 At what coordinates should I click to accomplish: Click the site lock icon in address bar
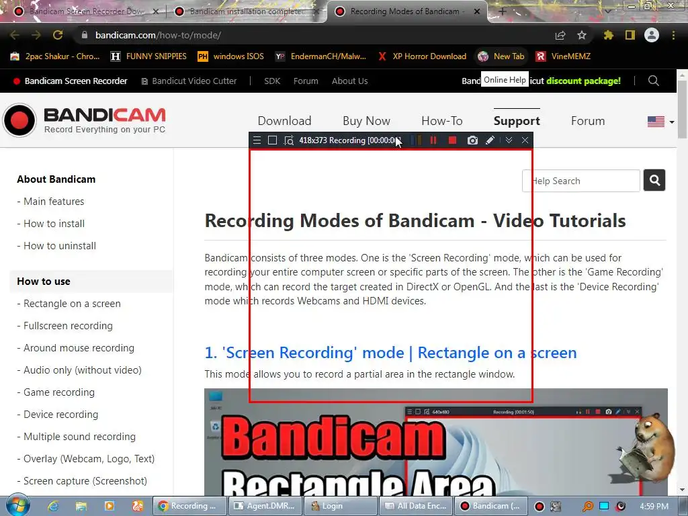[85, 35]
